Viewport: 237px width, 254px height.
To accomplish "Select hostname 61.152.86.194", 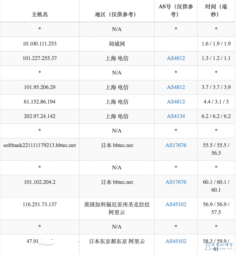I will click(40, 102).
